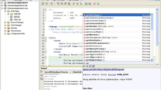161x90 pixels.
Task: Select add.jsp in project tree
Action: click(x=17, y=17)
